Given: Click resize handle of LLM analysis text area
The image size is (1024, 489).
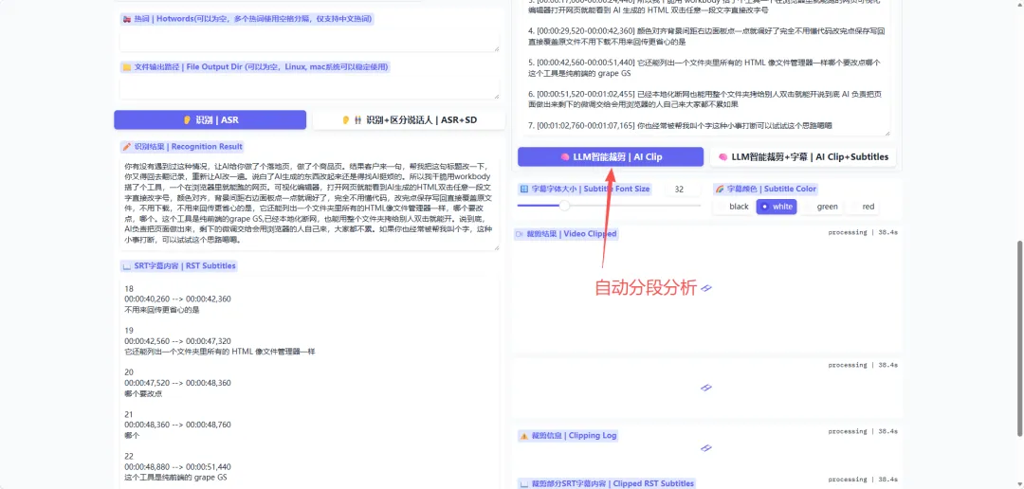Looking at the screenshot, I should pyautogui.click(x=887, y=133).
